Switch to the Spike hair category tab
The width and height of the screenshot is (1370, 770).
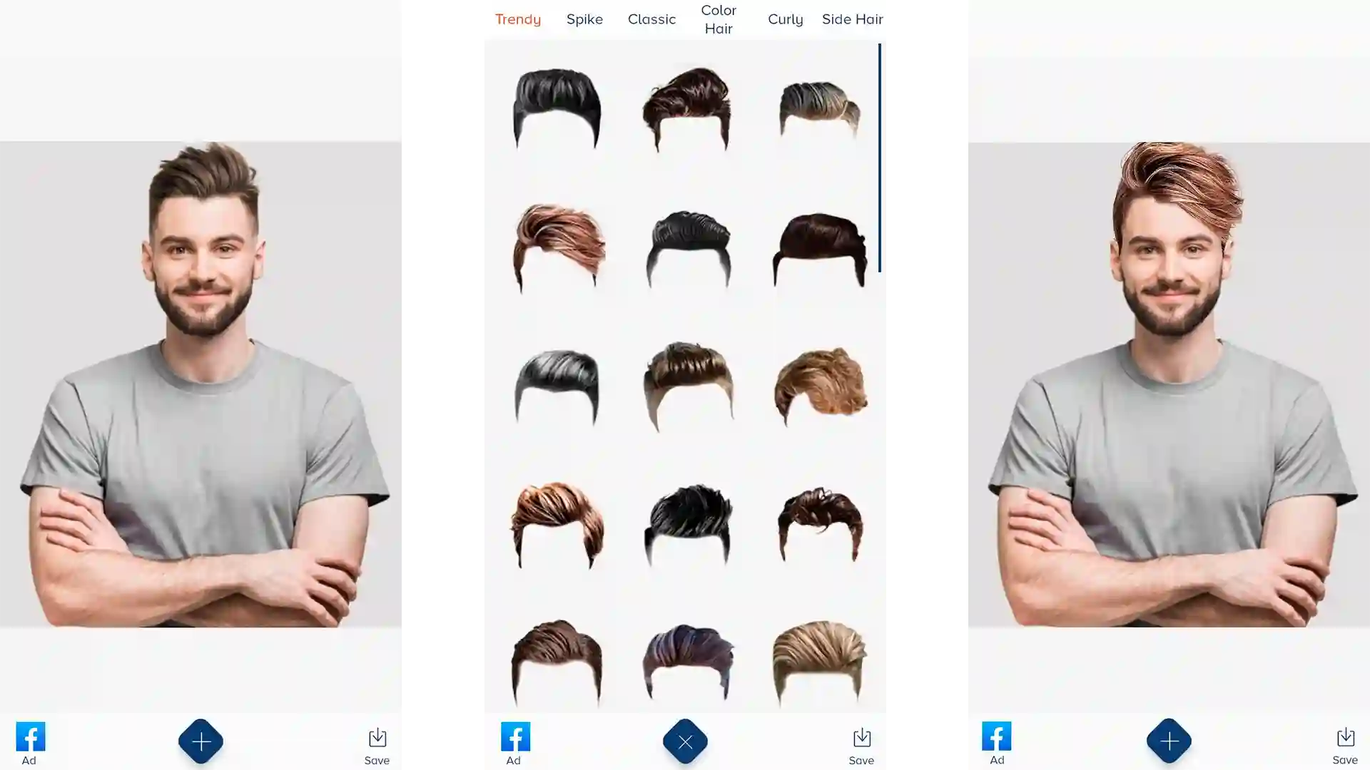tap(585, 19)
